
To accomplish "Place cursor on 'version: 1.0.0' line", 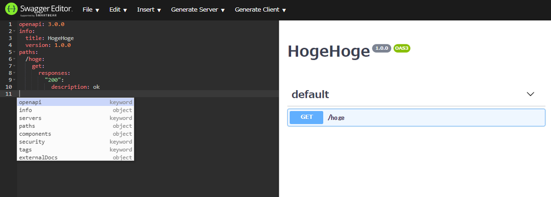I will click(48, 45).
